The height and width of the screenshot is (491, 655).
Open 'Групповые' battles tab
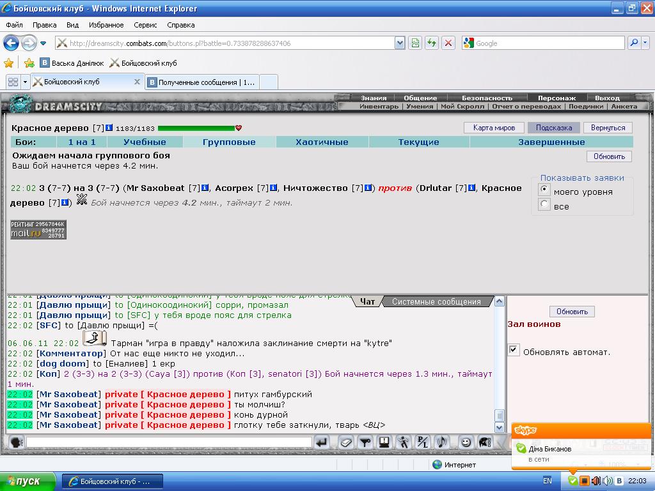[229, 142]
